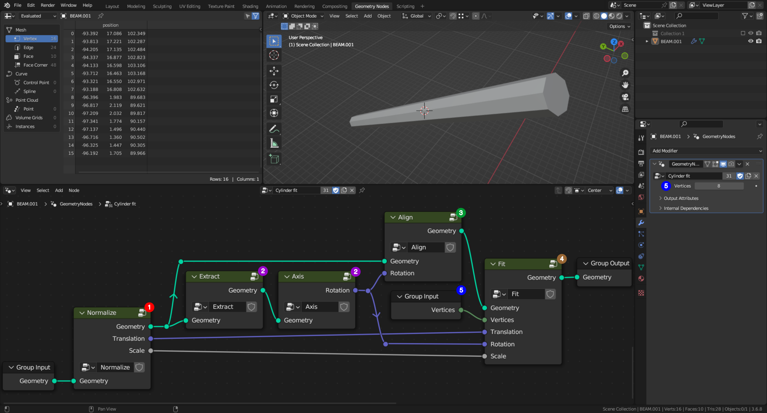The width and height of the screenshot is (767, 413).
Task: Remove the GeometryNodes modifier with X
Action: click(x=747, y=164)
